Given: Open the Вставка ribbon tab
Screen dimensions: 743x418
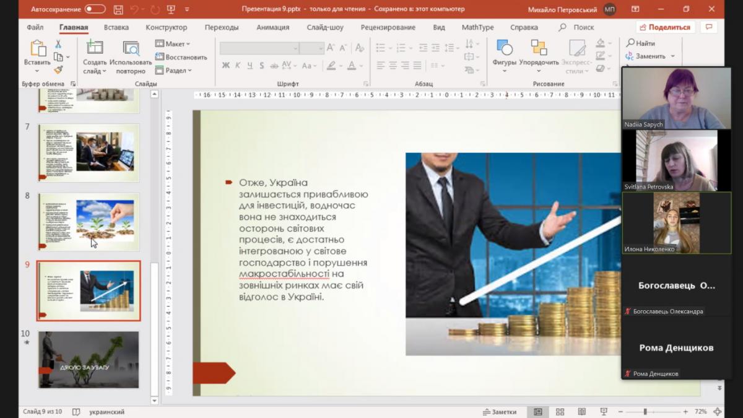Looking at the screenshot, I should coord(116,27).
